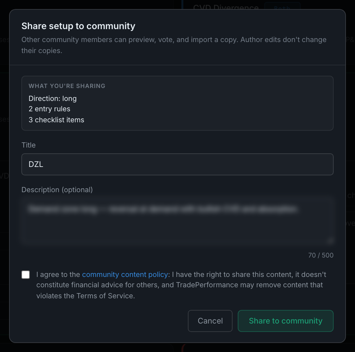Click the 'Share setup to community' dialog heading
This screenshot has width=355, height=352.
(x=78, y=26)
